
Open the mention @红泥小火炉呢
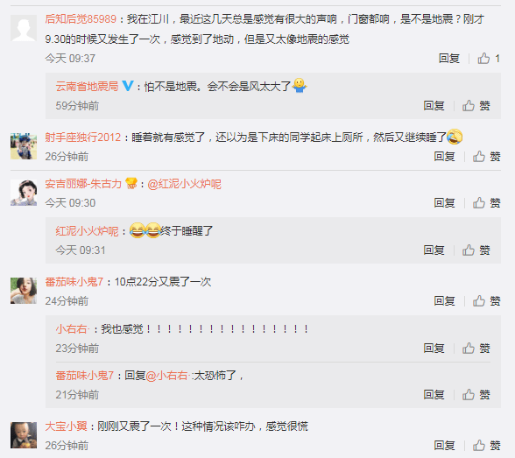184,184
